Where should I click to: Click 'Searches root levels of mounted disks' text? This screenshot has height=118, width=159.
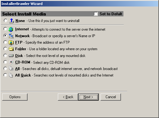click(74, 75)
